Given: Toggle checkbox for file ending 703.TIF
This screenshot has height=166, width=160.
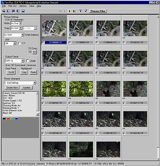Looking at the screenshot, I should coord(43,73).
